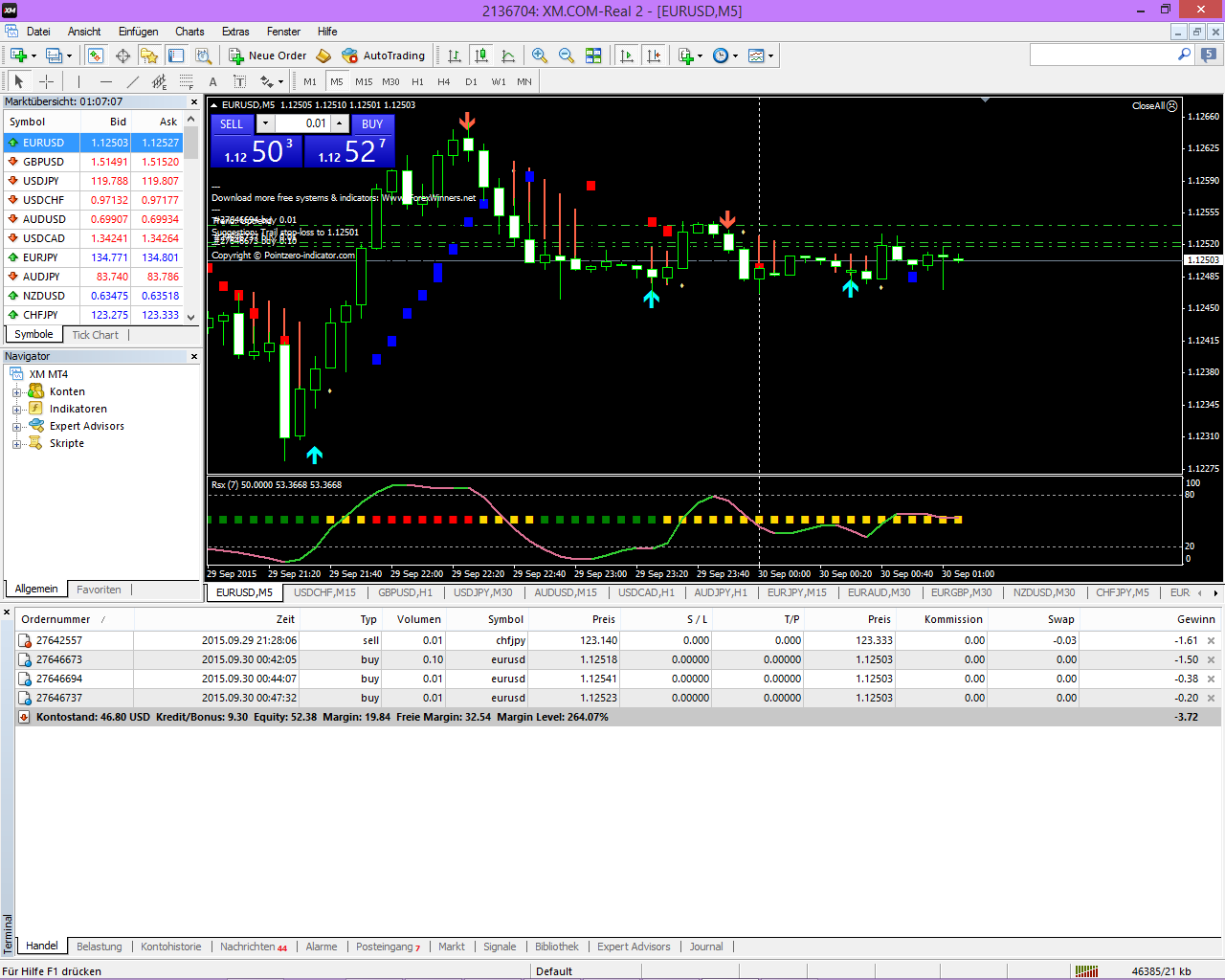Select the Fibonacci retracement drawing tool

(187, 81)
